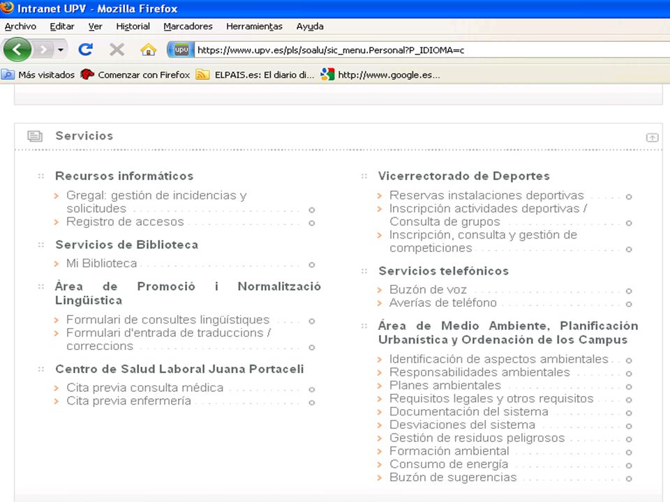Image resolution: width=670 pixels, height=502 pixels.
Task: Open the history dropdown beside Forward arrow
Action: [x=61, y=50]
